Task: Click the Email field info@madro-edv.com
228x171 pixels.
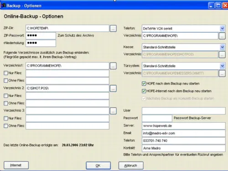Action: pos(184,133)
